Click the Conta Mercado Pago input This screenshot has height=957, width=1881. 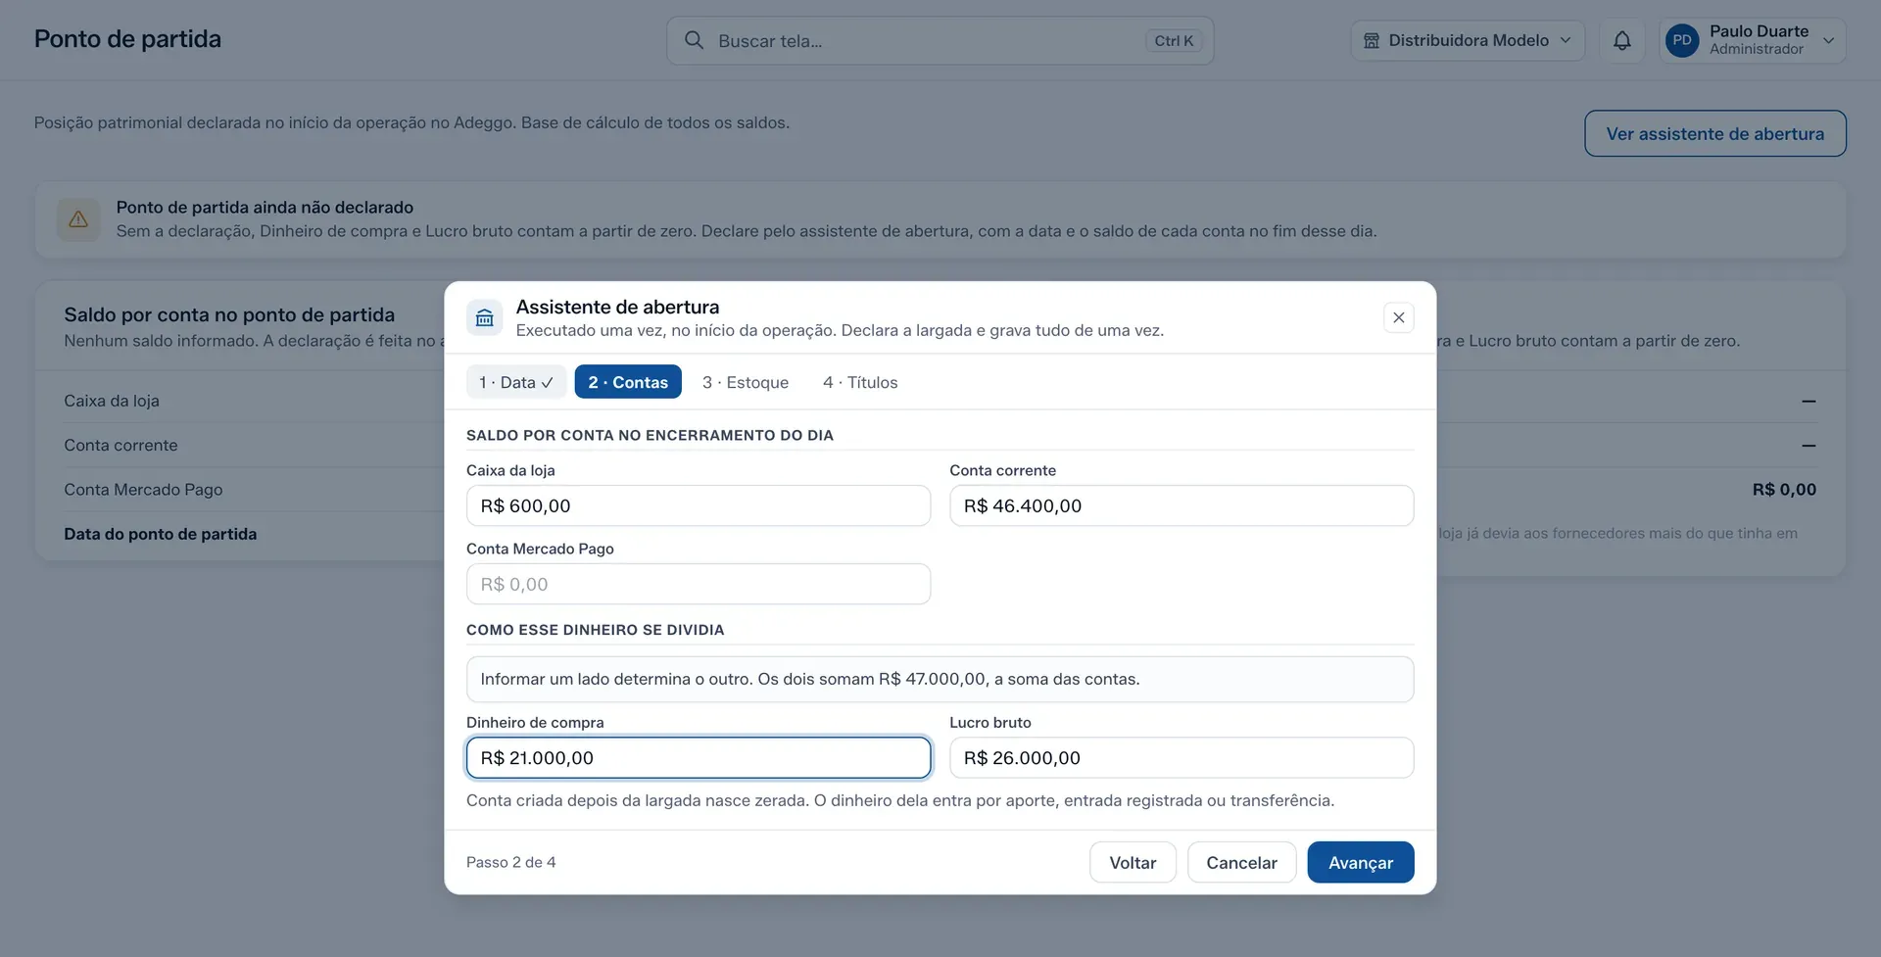698,584
